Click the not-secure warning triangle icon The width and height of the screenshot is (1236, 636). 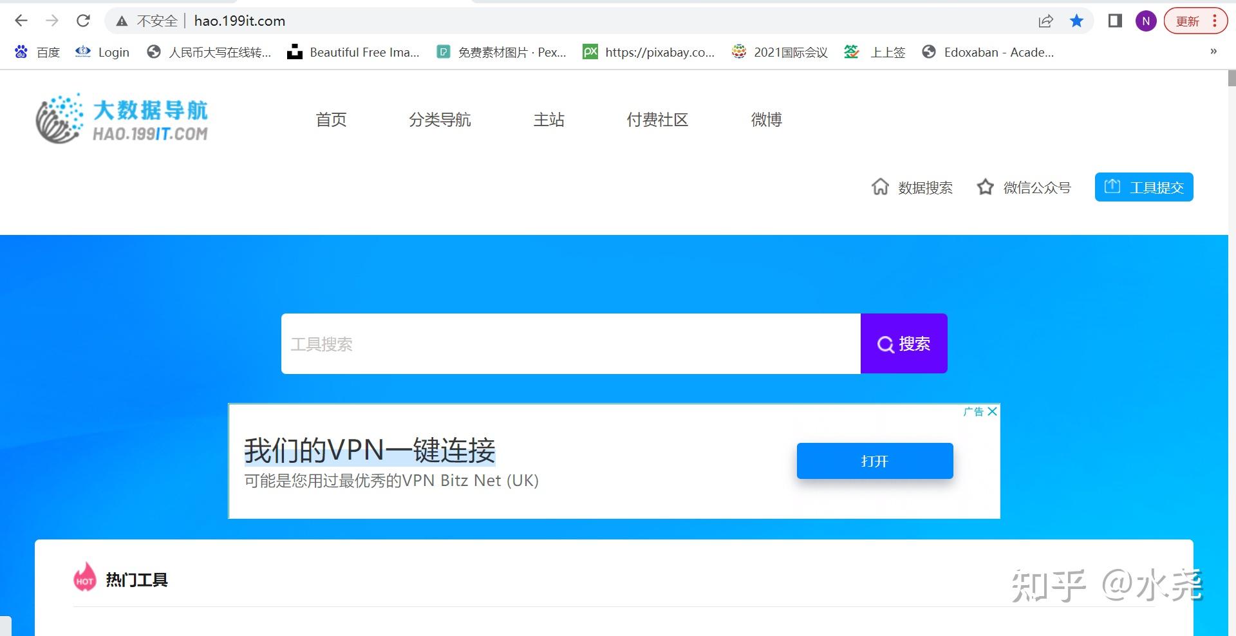(x=122, y=21)
